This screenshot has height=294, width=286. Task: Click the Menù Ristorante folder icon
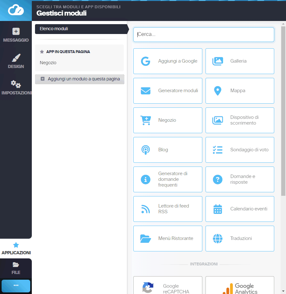[146, 238]
